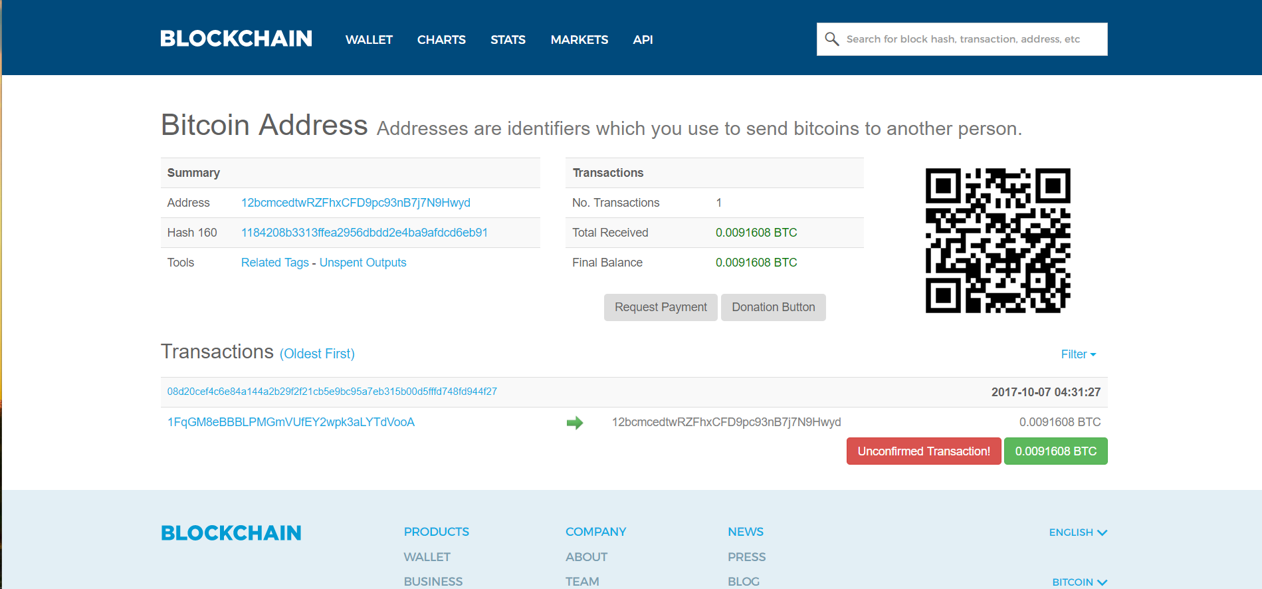
Task: Open the sender address 1FqGM8eBBB link
Action: pos(291,422)
